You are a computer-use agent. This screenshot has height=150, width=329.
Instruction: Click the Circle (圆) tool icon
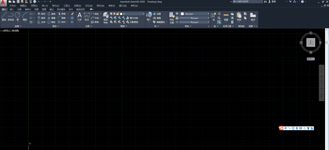pos(18,16)
